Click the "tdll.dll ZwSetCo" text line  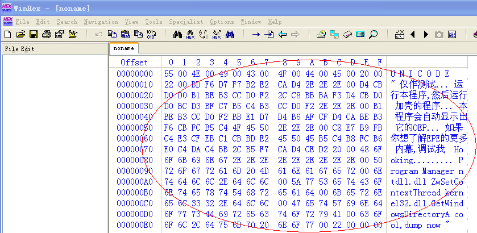point(427,182)
